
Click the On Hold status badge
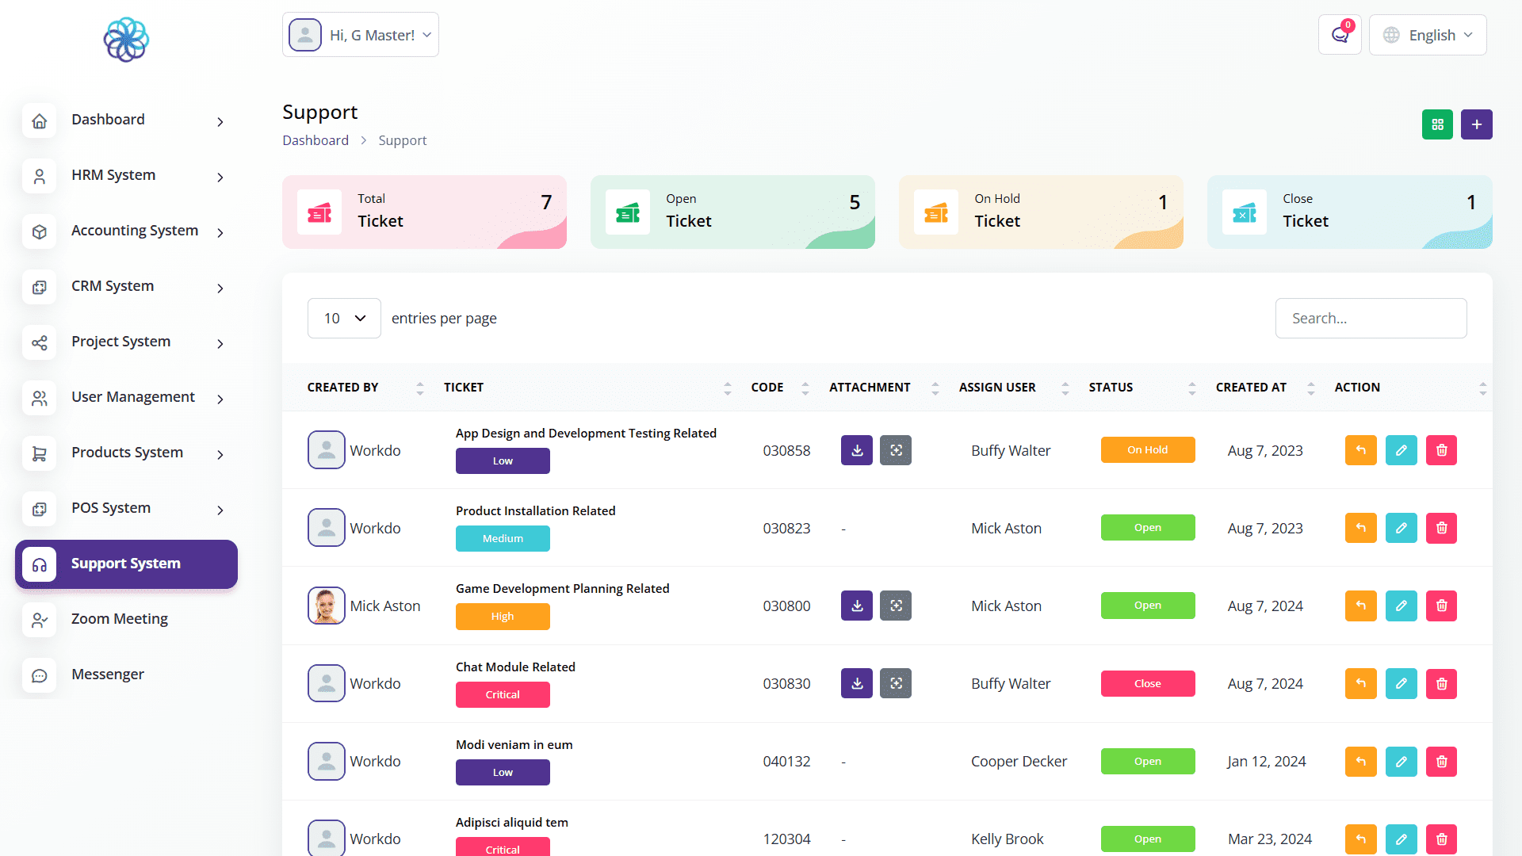[1147, 450]
